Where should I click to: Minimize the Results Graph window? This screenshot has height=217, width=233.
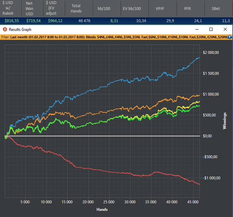[197, 29]
